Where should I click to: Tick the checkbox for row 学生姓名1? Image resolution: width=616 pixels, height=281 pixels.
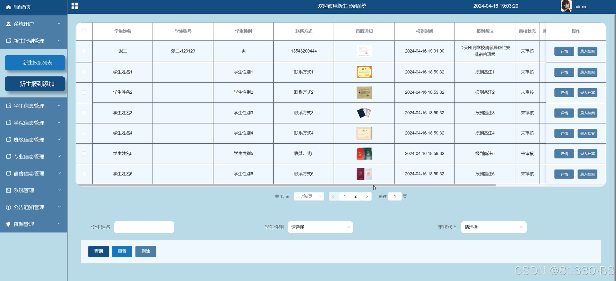(84, 72)
